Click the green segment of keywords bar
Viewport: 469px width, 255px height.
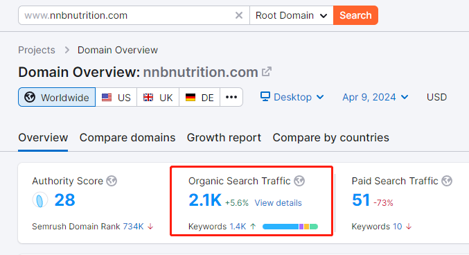[x=313, y=227]
